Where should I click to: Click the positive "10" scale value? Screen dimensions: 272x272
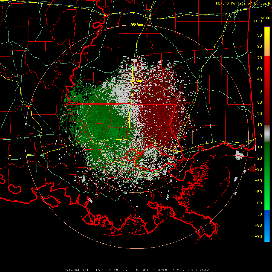click(260, 125)
